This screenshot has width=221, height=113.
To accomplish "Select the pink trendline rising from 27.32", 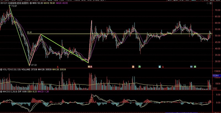I will [x=35, y=50].
